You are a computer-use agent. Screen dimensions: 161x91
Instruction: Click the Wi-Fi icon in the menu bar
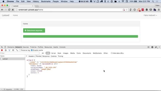123,2
